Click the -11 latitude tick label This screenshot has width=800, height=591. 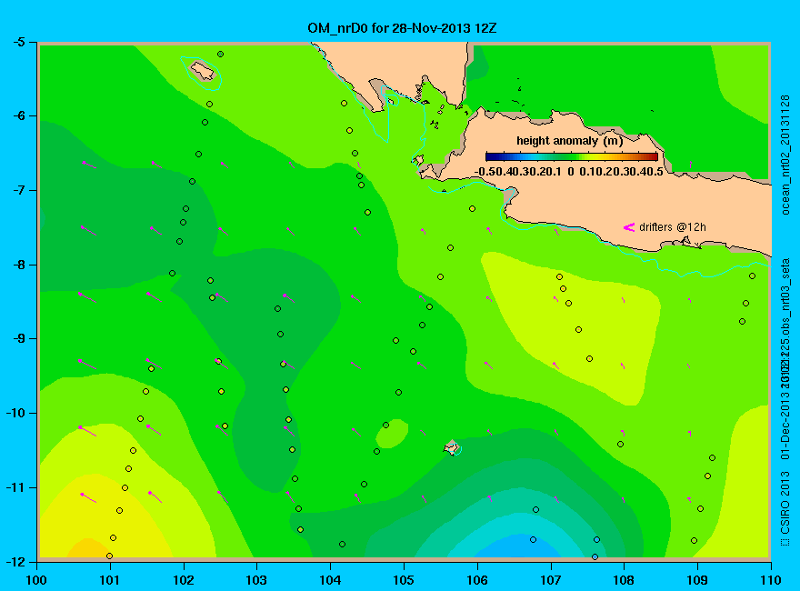click(15, 487)
